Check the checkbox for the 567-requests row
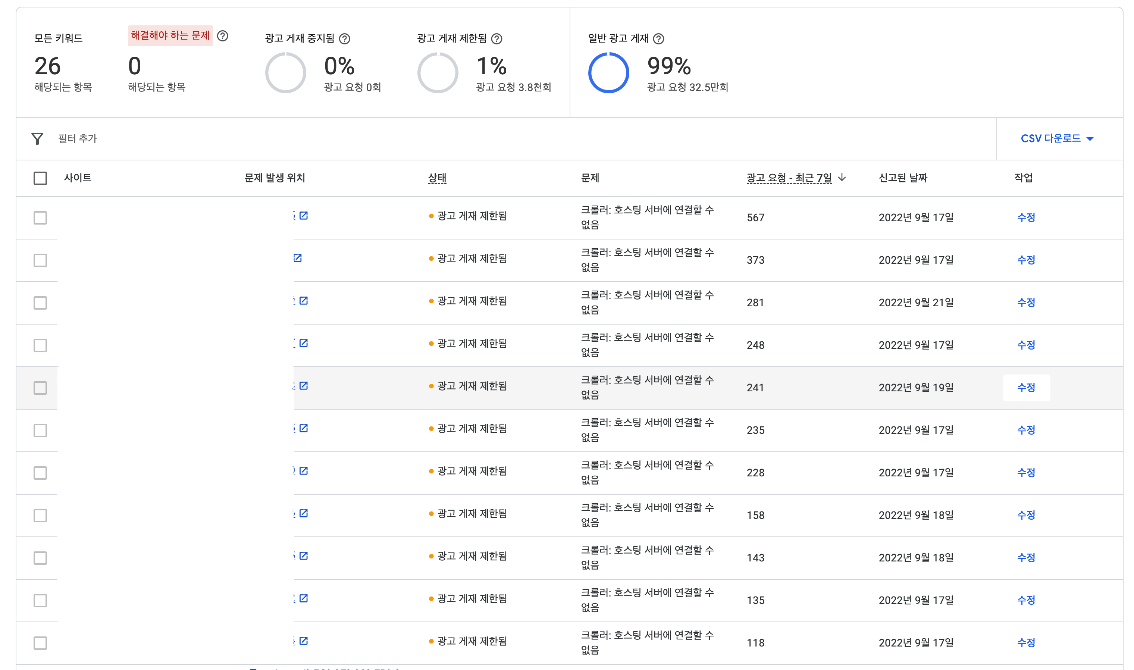This screenshot has height=670, width=1134. pos(40,217)
